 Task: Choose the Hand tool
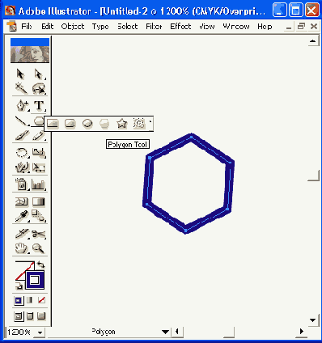21,248
